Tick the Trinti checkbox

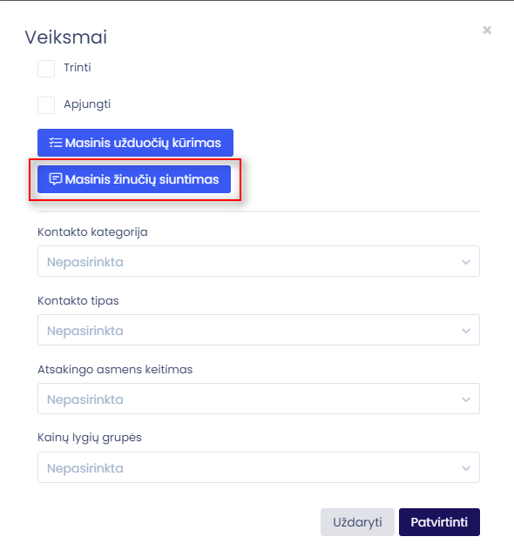pyautogui.click(x=46, y=69)
